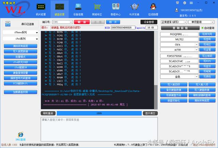Open the 设备信息 device info page
The image size is (218, 148).
[78, 9]
